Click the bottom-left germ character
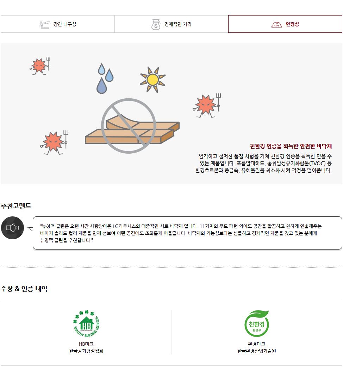343x369 pixels. 55,143
